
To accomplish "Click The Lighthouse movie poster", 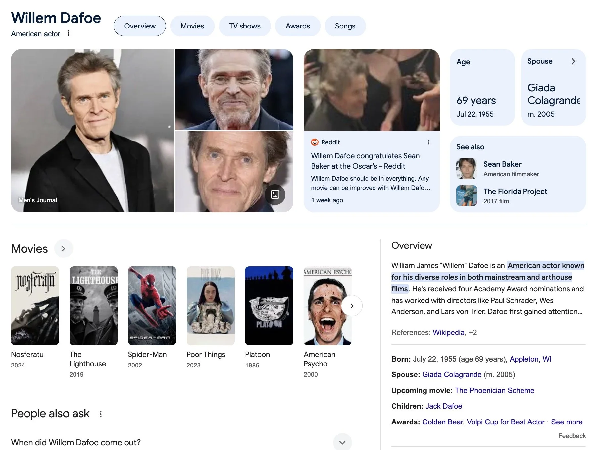I will click(x=93, y=306).
